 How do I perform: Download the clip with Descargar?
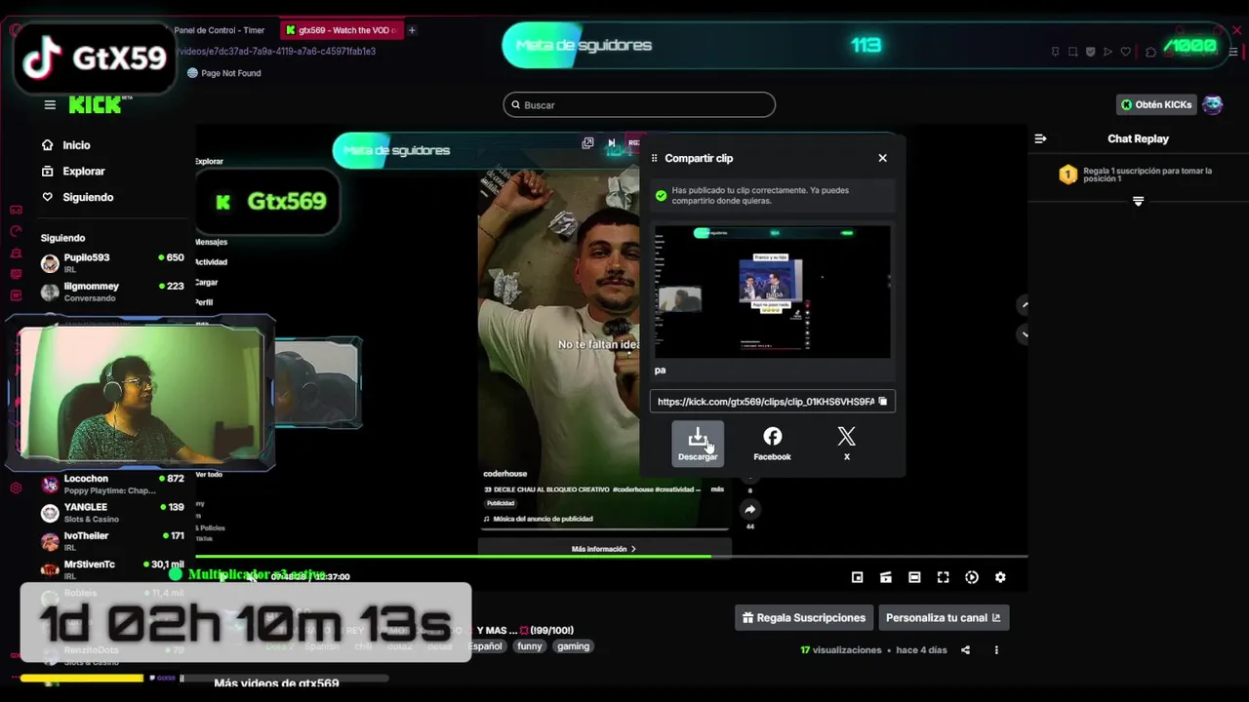coord(698,444)
